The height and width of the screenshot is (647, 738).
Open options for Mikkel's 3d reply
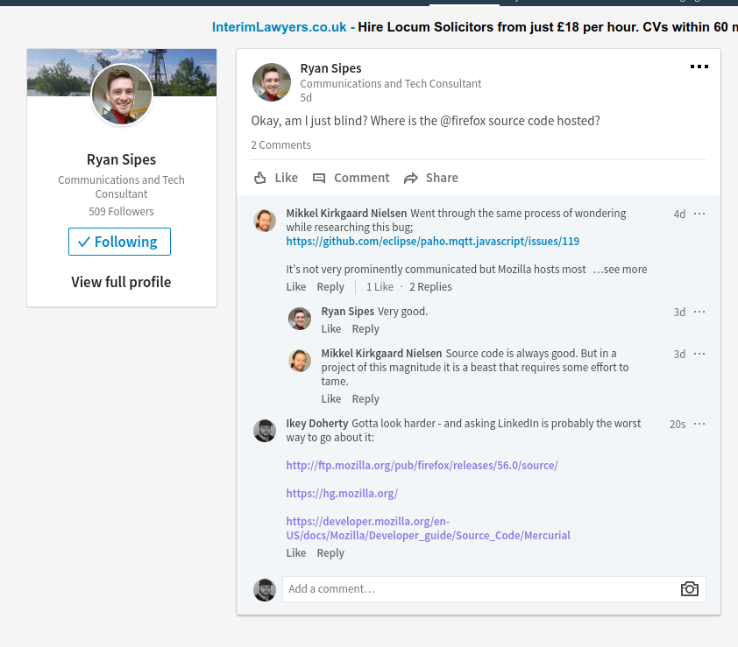pyautogui.click(x=699, y=354)
